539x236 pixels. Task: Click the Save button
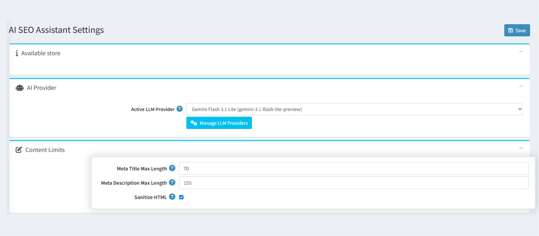517,30
